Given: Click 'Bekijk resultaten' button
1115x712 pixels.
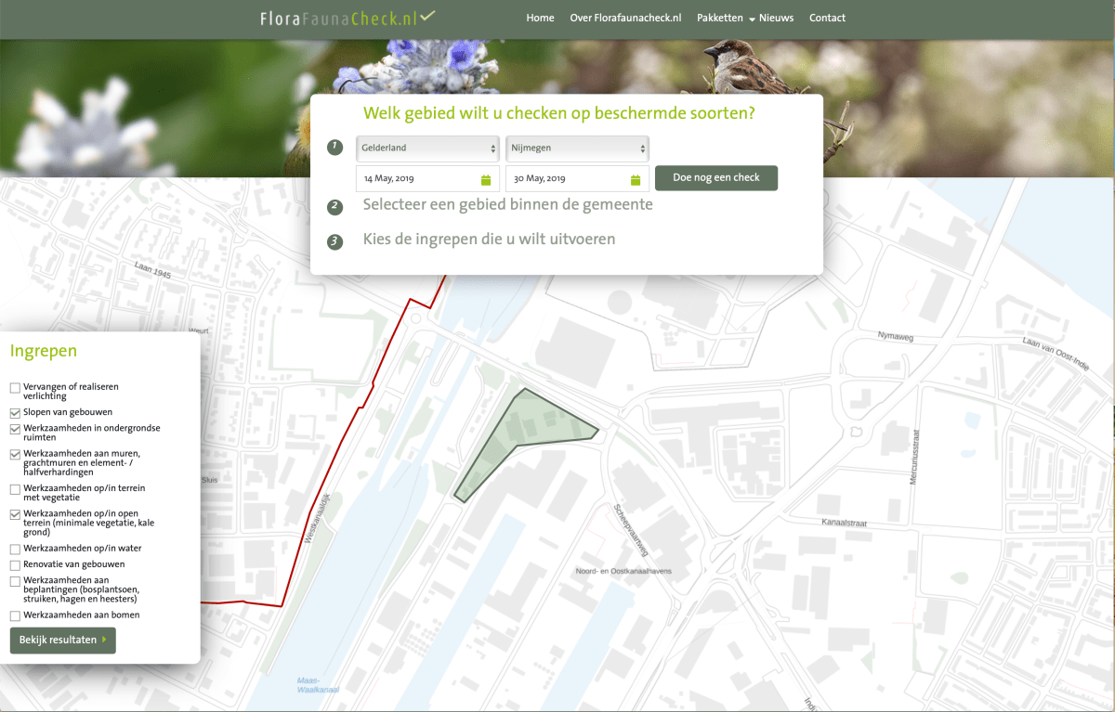Looking at the screenshot, I should [x=63, y=640].
